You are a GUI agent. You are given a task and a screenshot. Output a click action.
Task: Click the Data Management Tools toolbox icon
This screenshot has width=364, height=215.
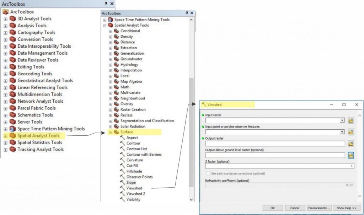(x=12, y=53)
